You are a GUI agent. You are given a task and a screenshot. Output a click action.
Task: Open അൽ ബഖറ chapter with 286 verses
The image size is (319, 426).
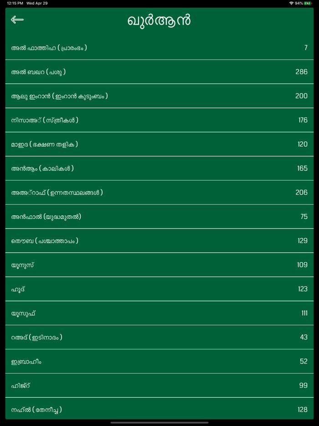[x=159, y=72]
